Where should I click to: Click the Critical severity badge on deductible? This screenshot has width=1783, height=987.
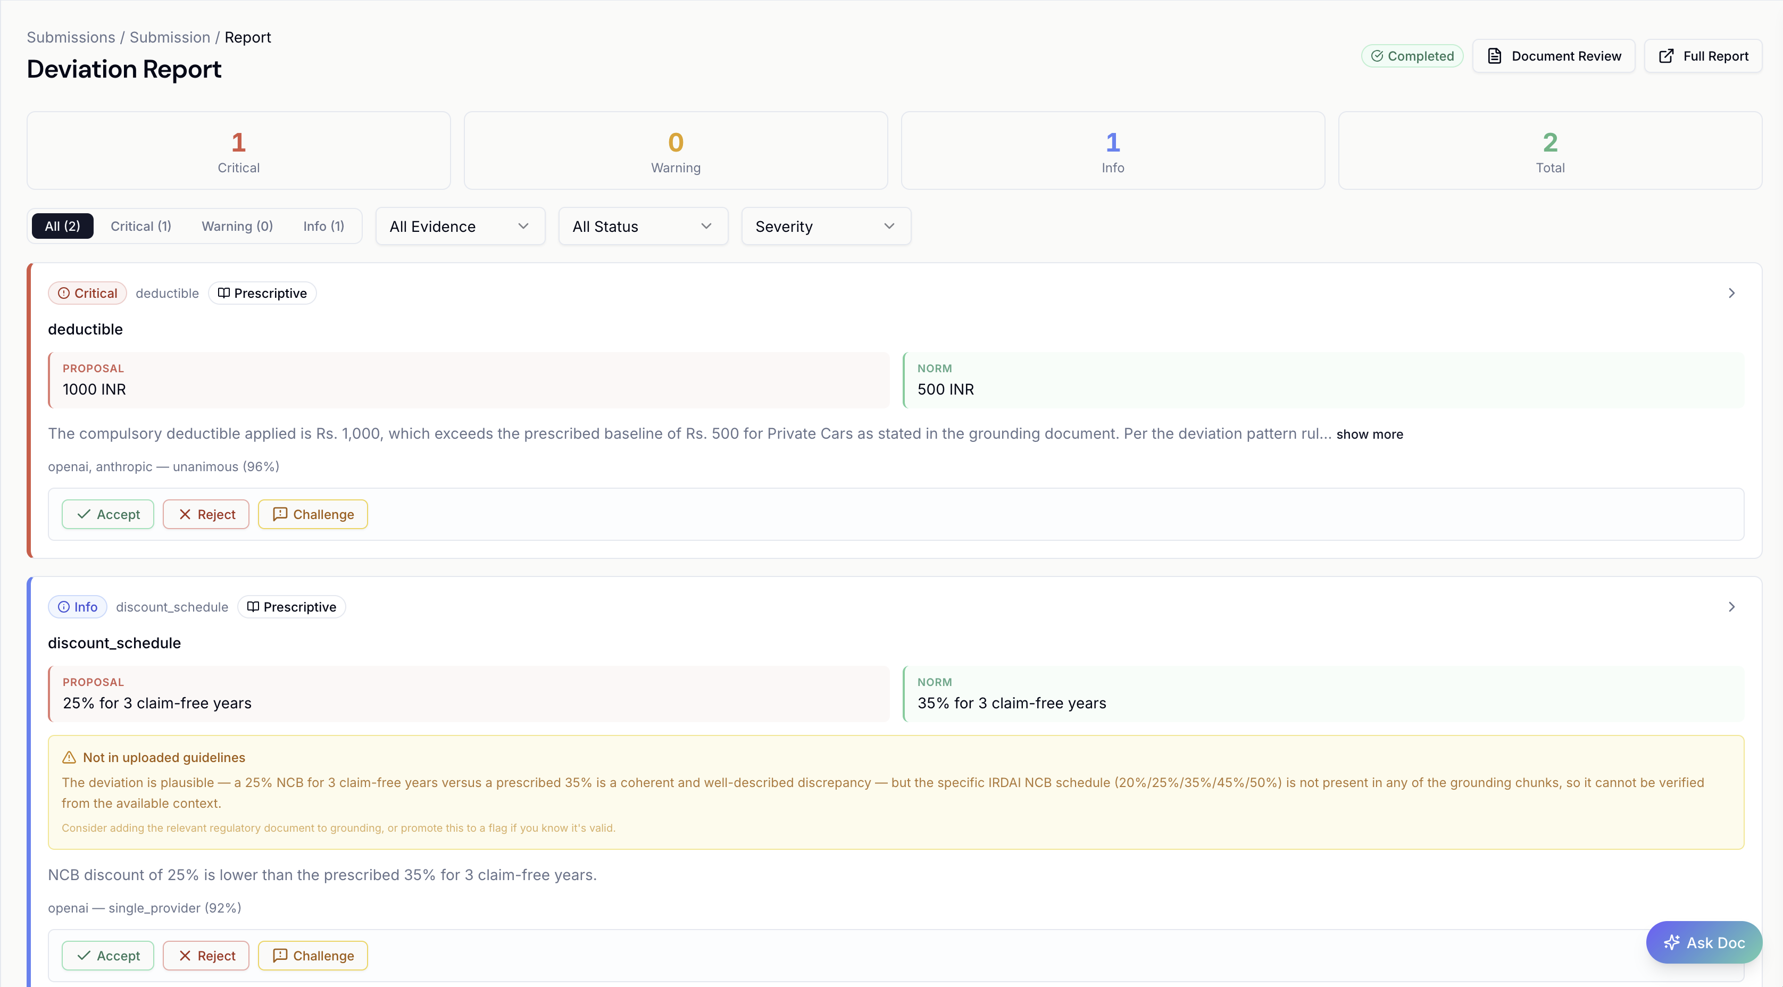(87, 293)
